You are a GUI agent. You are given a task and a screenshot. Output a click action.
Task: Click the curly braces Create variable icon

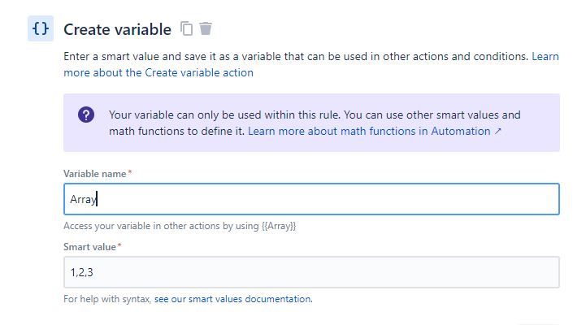coord(41,28)
